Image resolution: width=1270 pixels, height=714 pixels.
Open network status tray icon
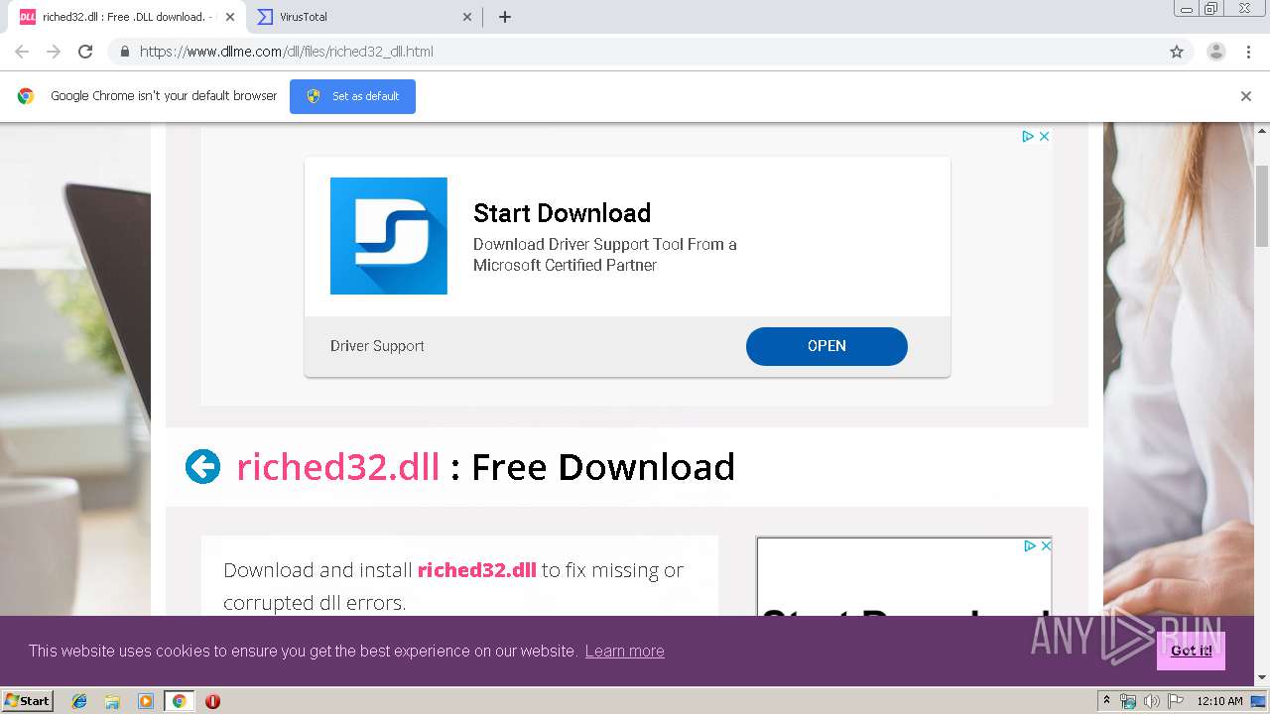click(x=1128, y=701)
